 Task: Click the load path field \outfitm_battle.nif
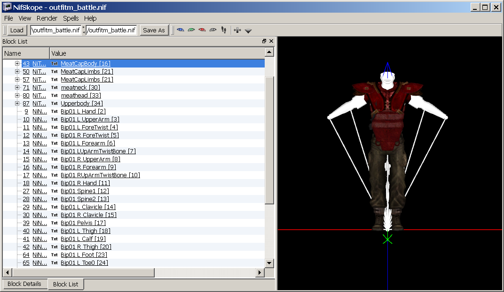pyautogui.click(x=56, y=30)
